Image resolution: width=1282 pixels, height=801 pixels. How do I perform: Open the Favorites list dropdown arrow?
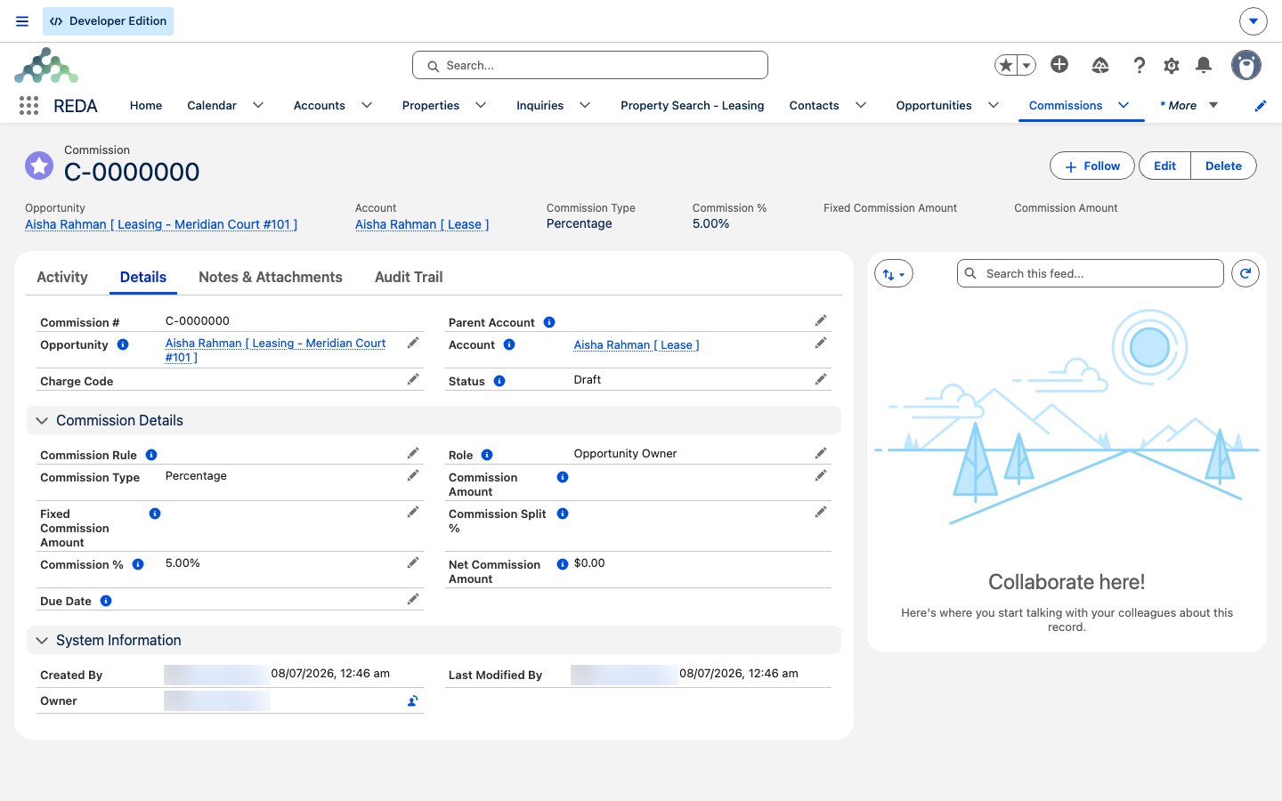coord(1026,65)
